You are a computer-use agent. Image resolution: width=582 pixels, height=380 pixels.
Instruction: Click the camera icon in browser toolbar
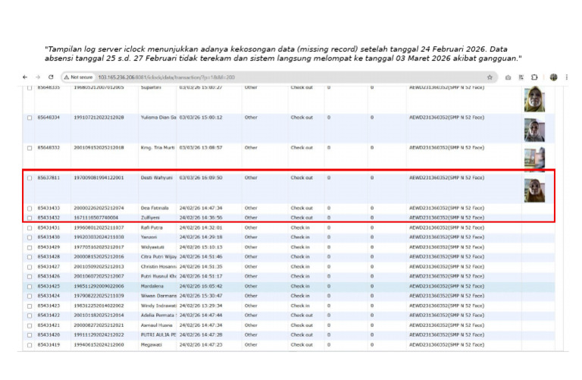(508, 77)
